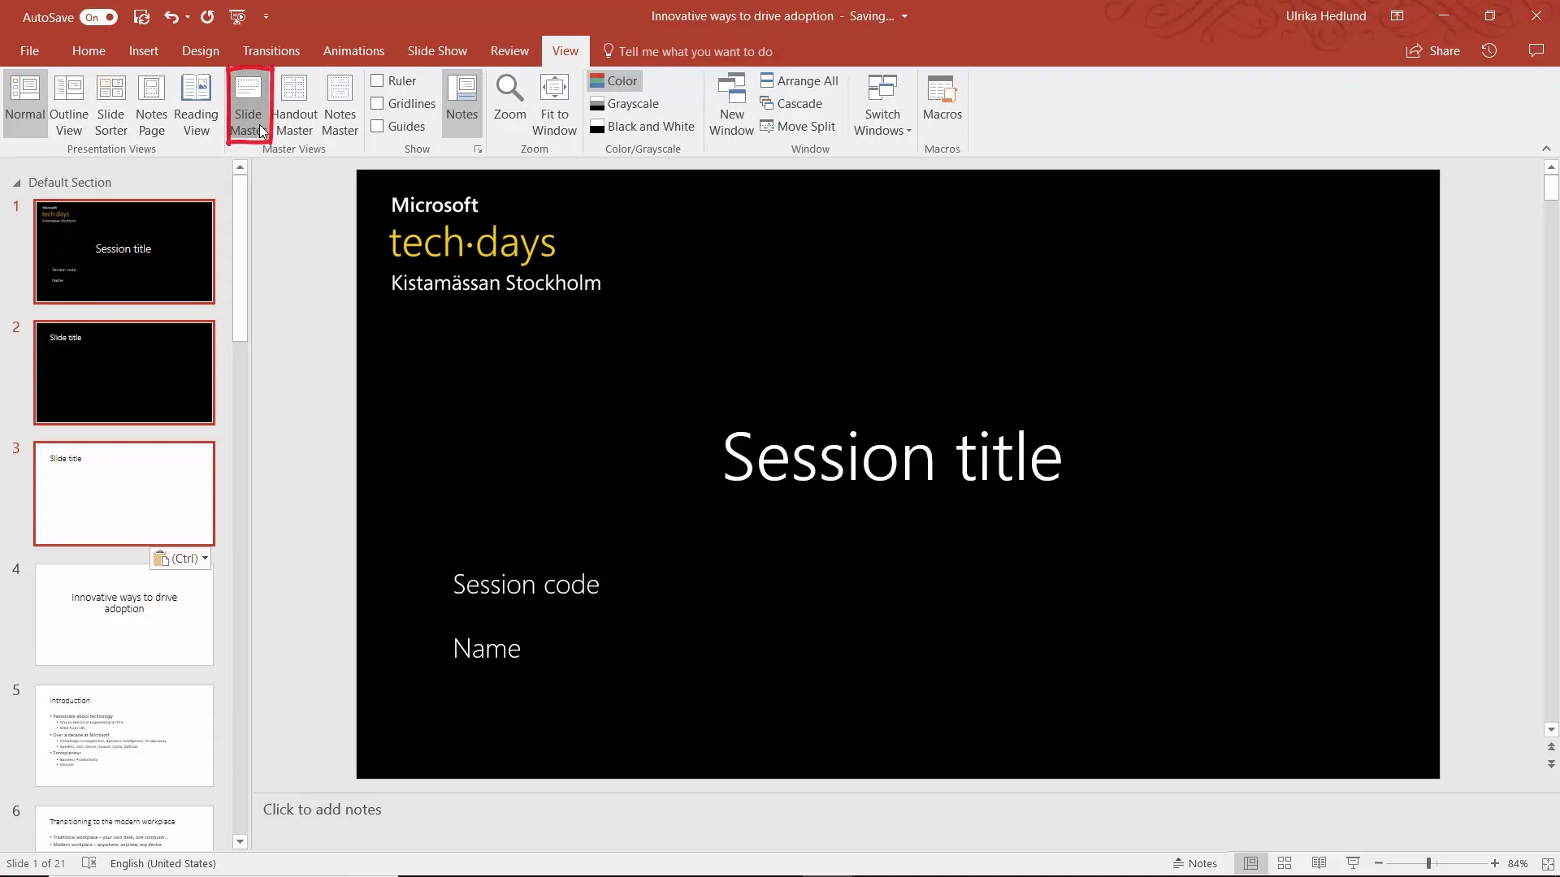
Task: Switch to Normal view in status bar
Action: [x=1250, y=863]
